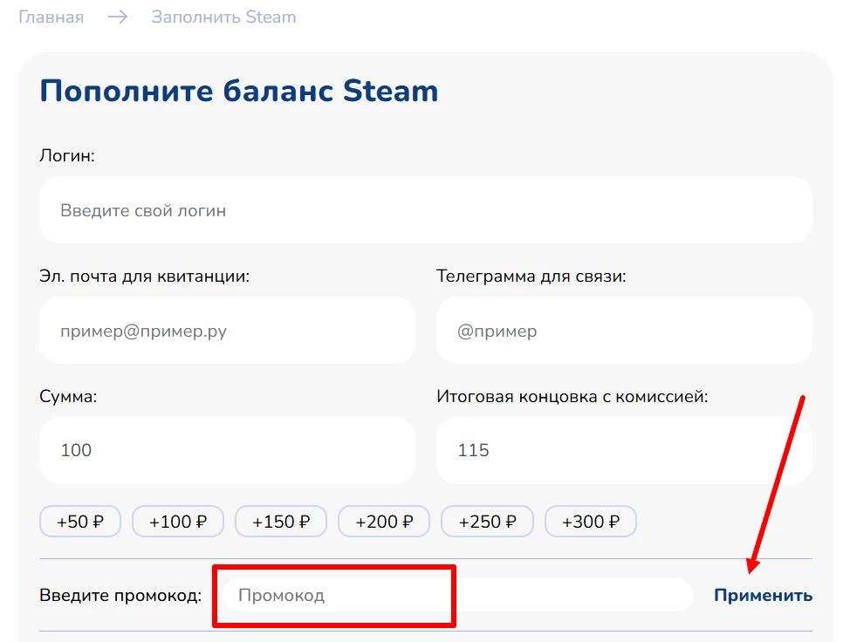Select the total with commission field
This screenshot has width=850, height=642.
click(x=624, y=450)
